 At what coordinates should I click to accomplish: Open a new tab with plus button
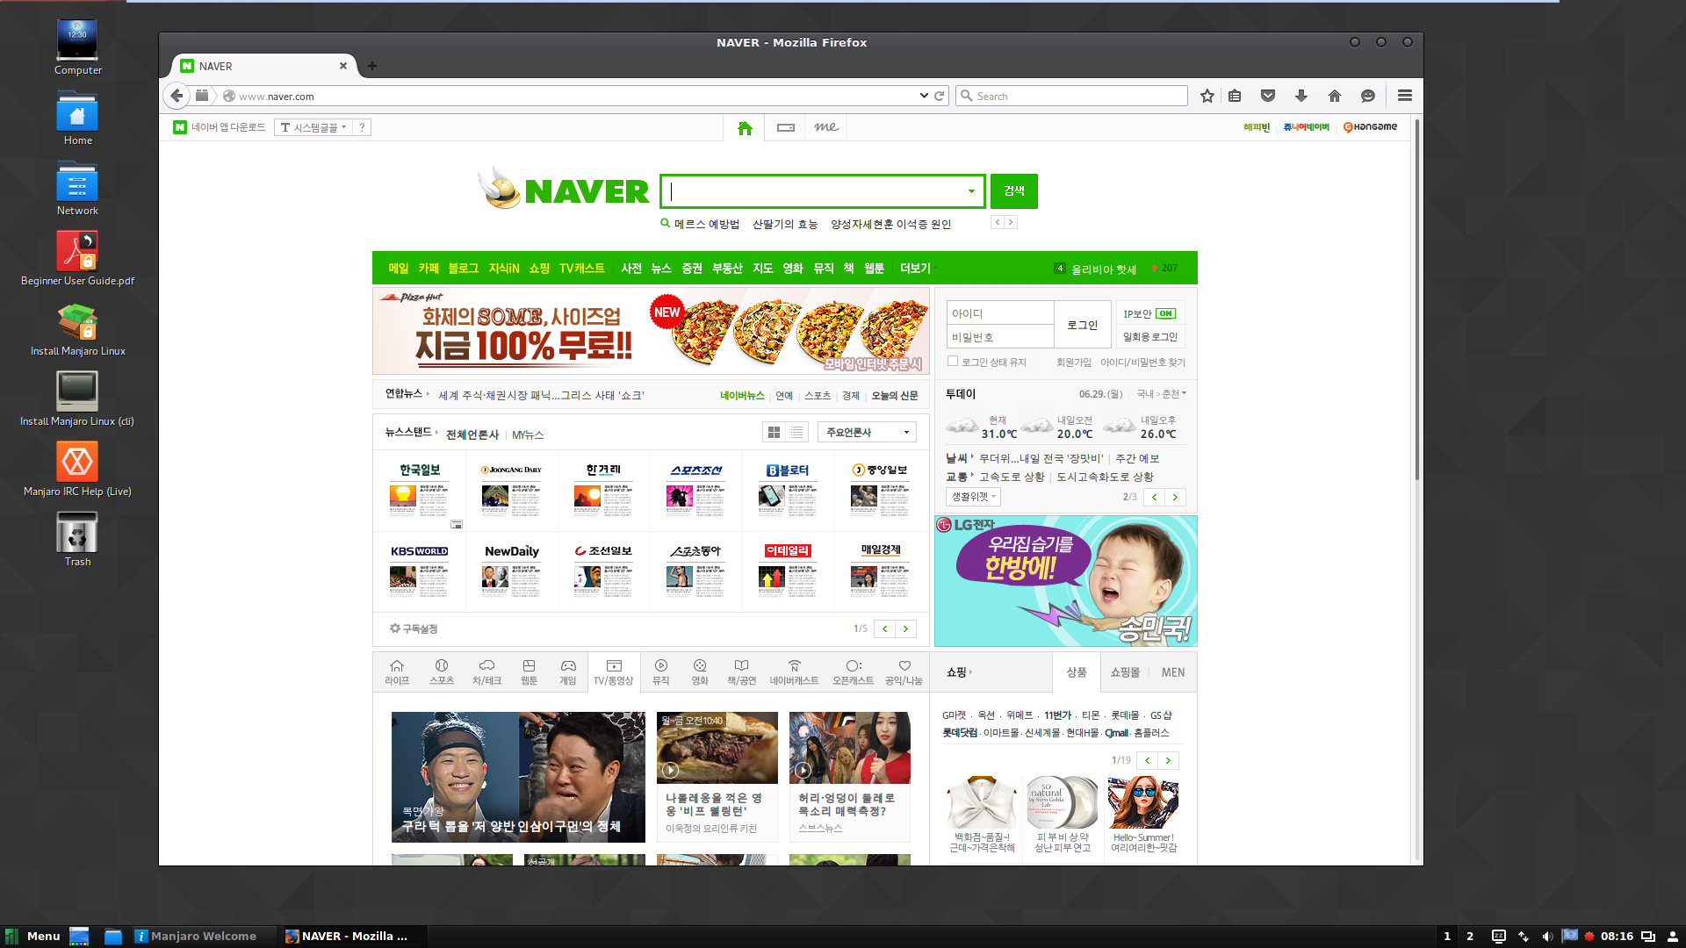coord(372,66)
